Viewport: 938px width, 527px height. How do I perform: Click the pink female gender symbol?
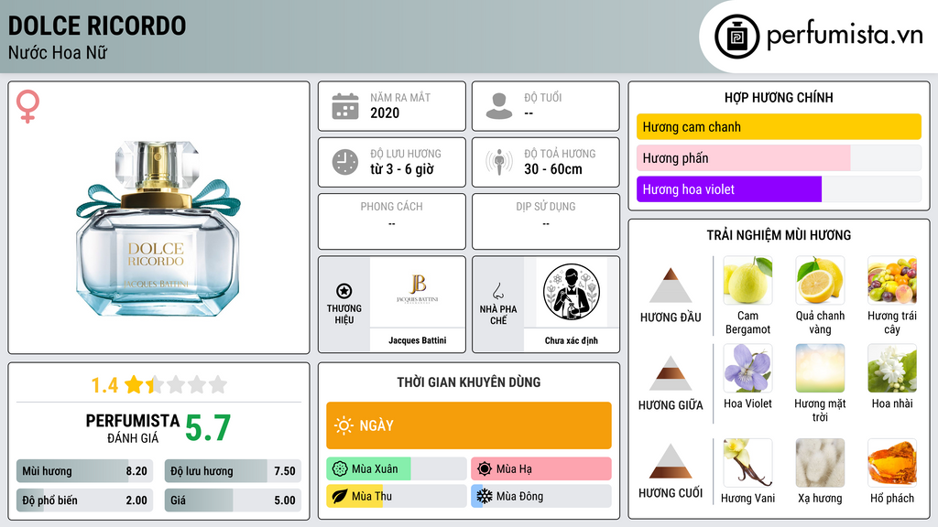27,106
